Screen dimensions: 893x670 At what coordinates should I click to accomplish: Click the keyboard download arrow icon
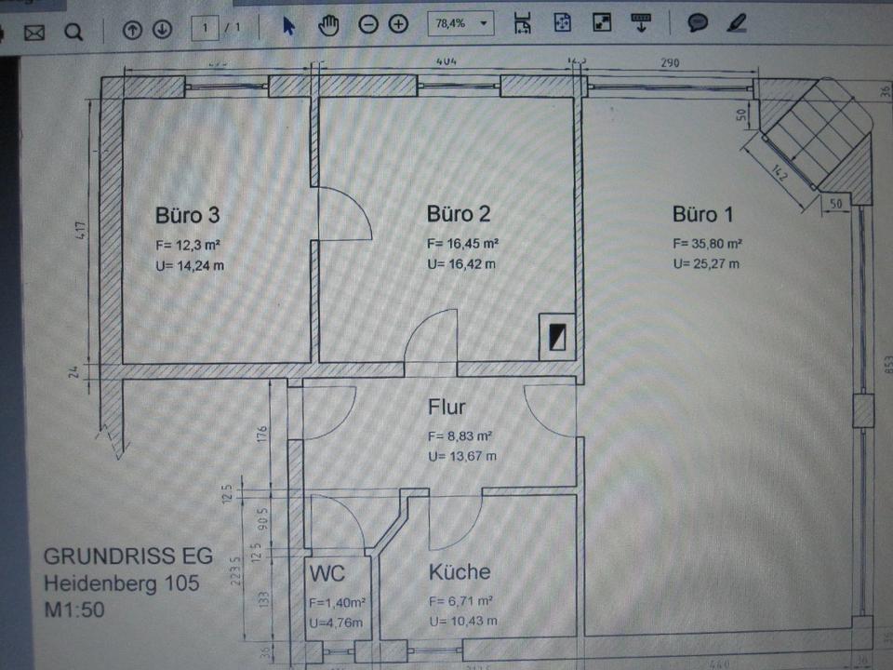point(641,23)
